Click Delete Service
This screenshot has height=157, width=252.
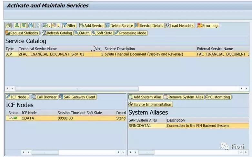[120, 25]
